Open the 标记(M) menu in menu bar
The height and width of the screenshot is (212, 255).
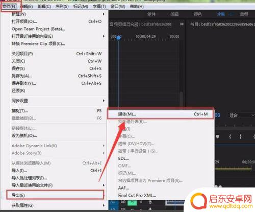coord(81,7)
